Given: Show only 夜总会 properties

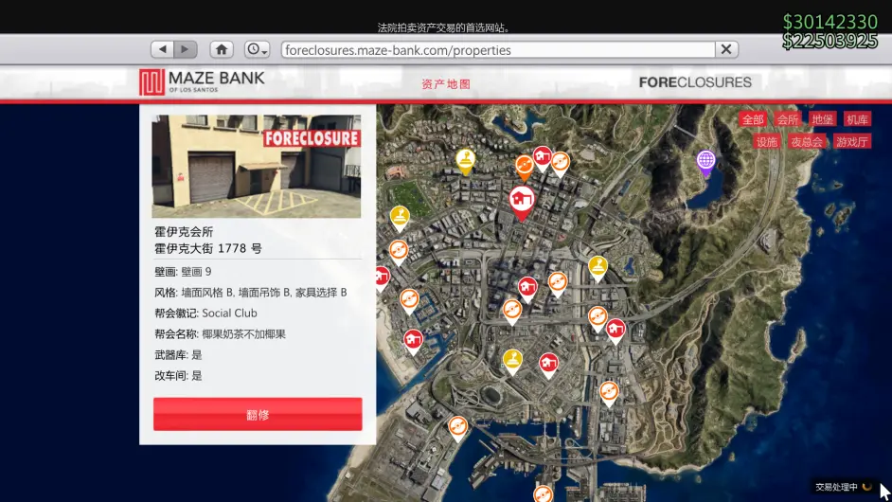Looking at the screenshot, I should point(807,142).
